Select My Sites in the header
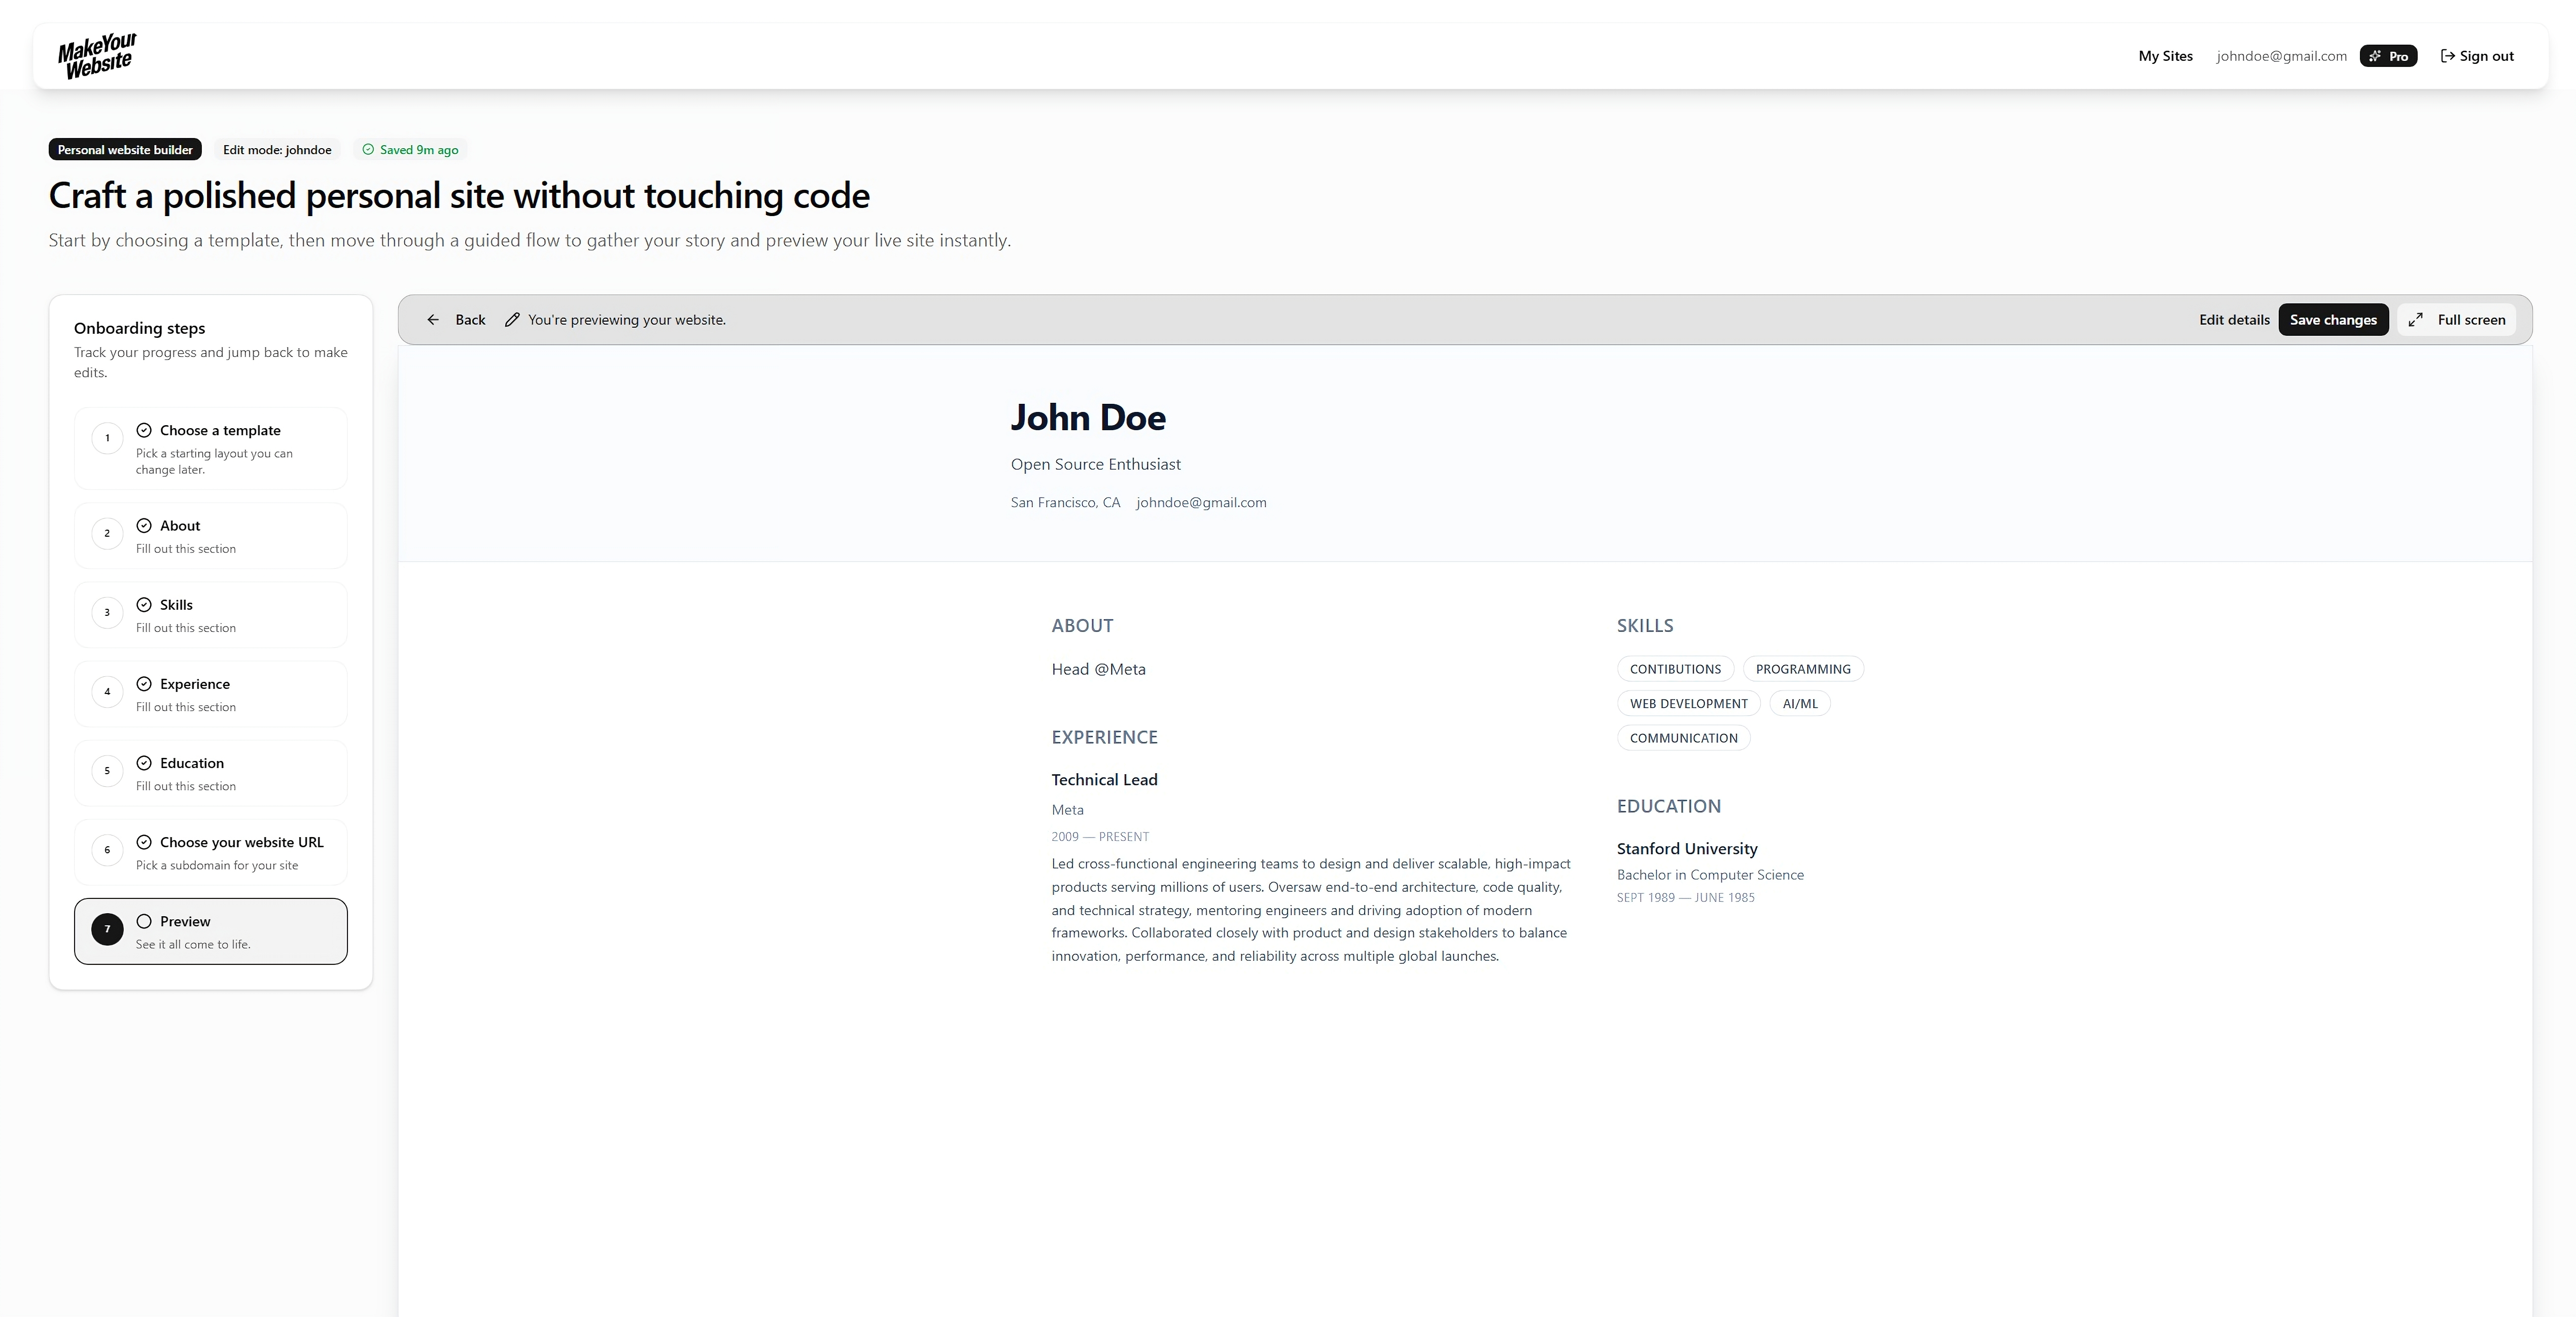 (x=2165, y=55)
